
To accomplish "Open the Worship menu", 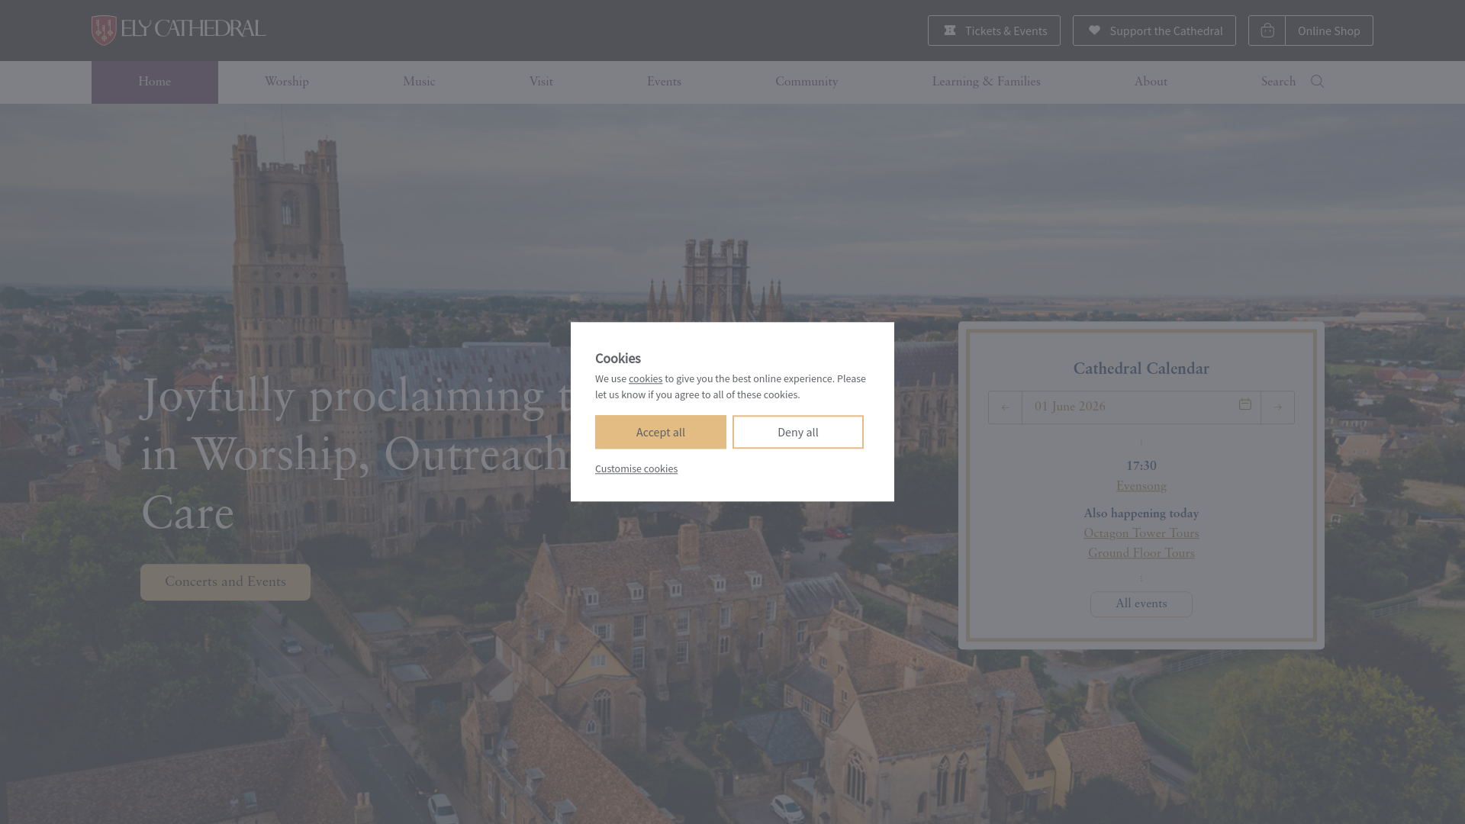I will coord(287,82).
